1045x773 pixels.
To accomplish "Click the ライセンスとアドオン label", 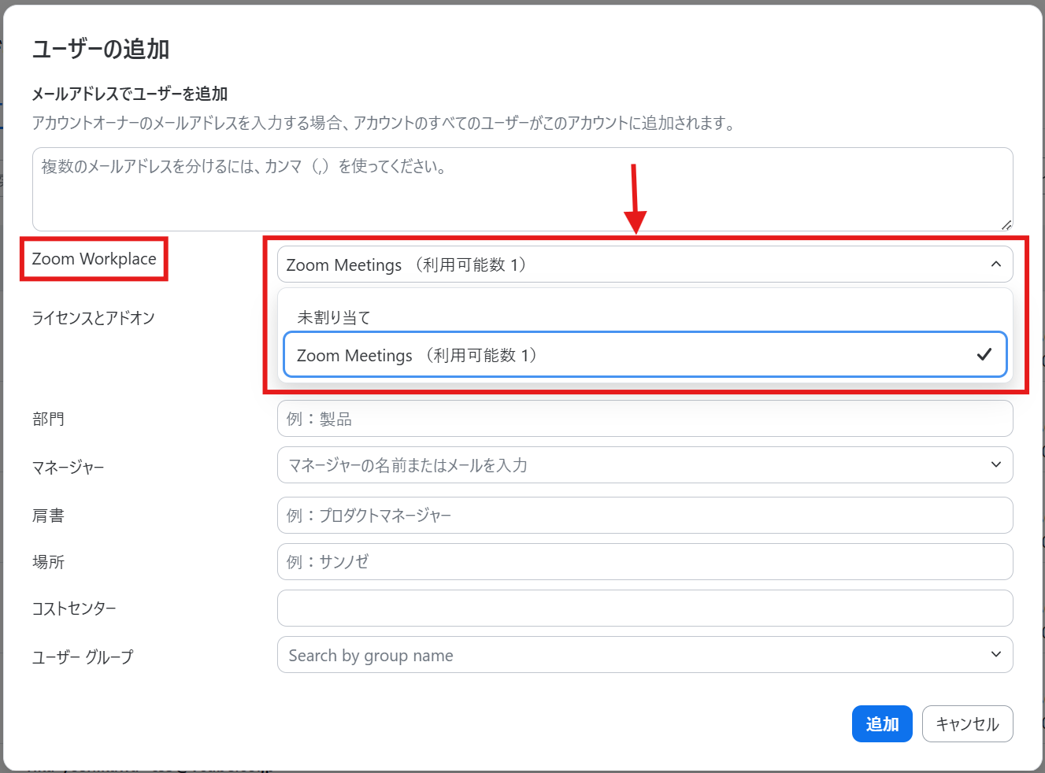I will point(93,318).
